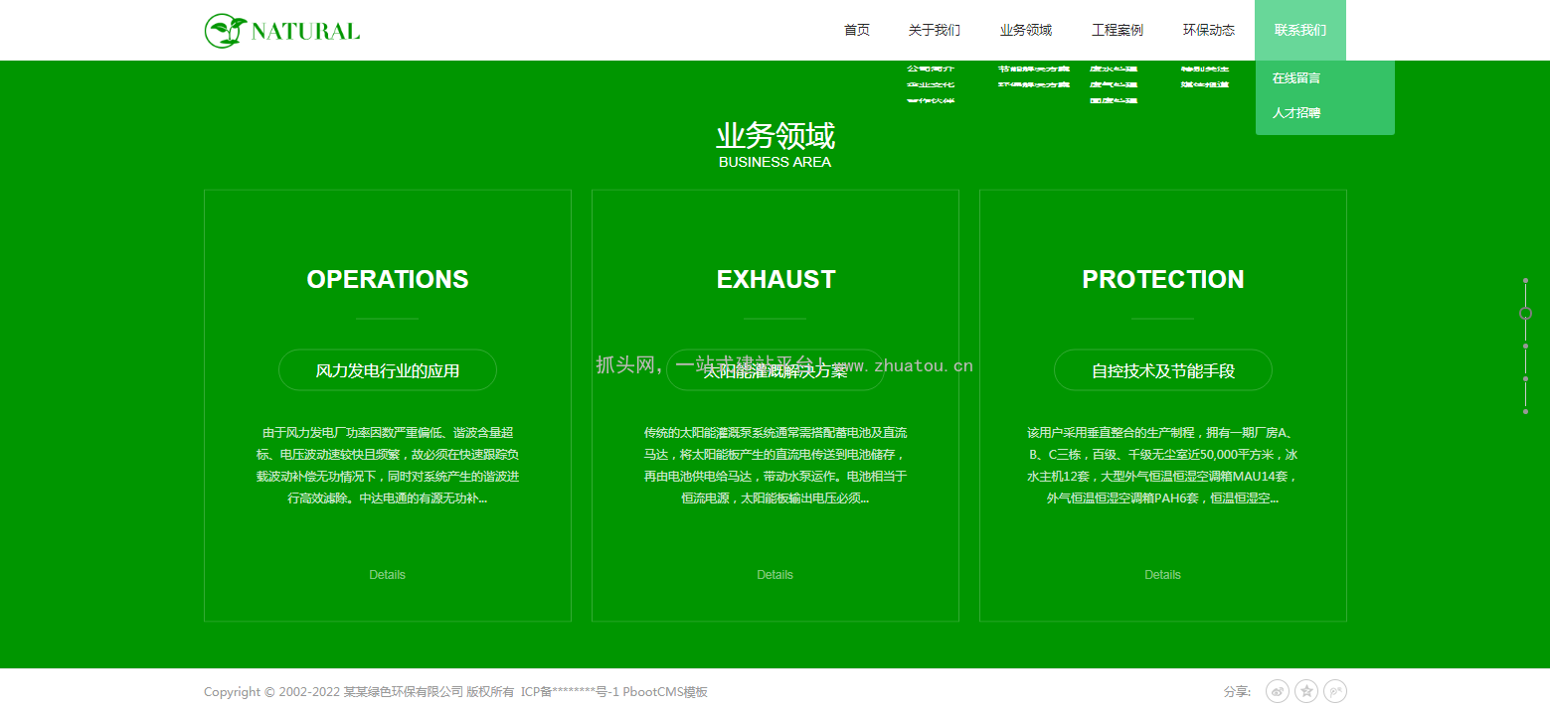Screen dimensions: 1550x710
Task: Click the topmost dot in side page navigation
Action: 1525,281
